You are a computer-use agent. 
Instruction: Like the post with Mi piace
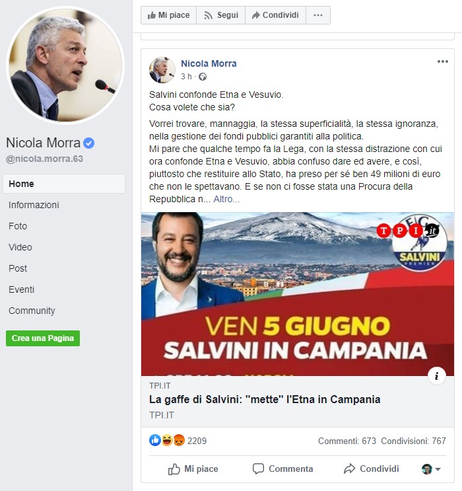coord(193,469)
